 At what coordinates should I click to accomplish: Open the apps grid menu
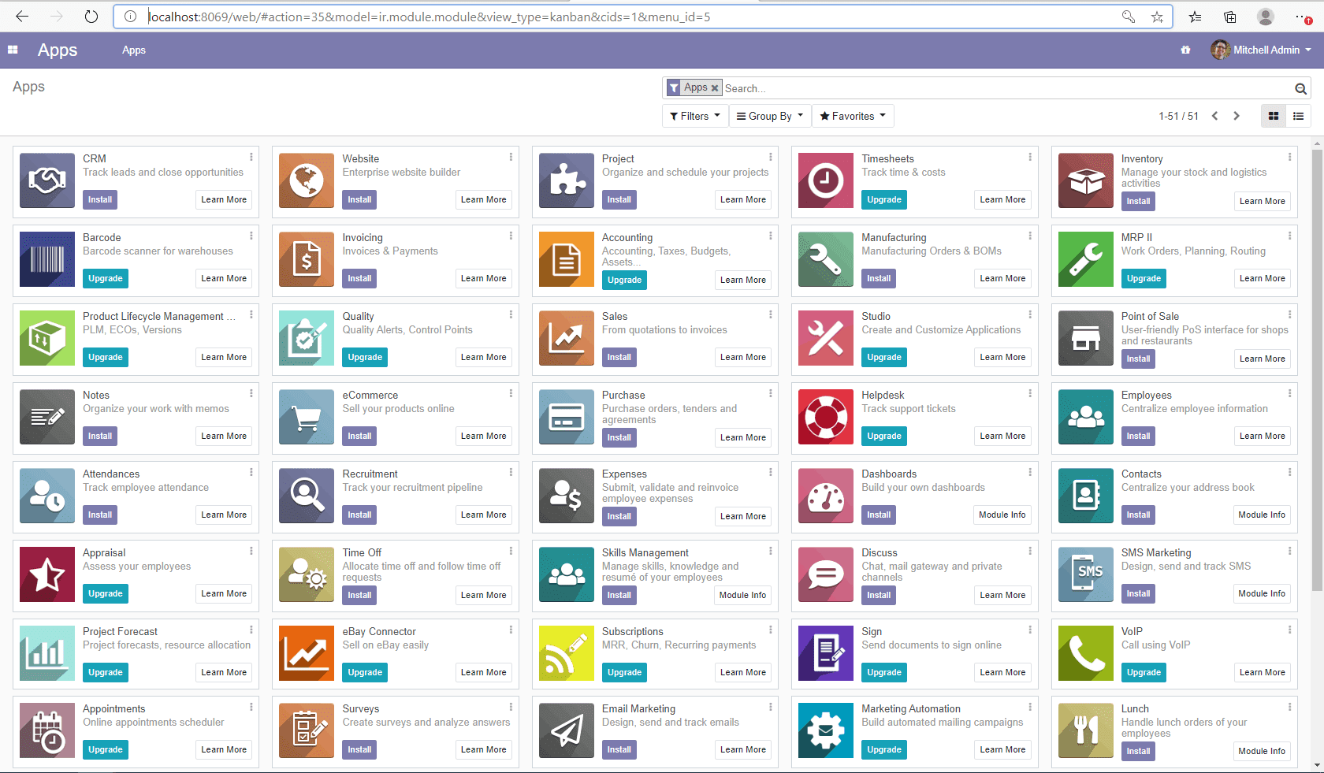[x=12, y=50]
